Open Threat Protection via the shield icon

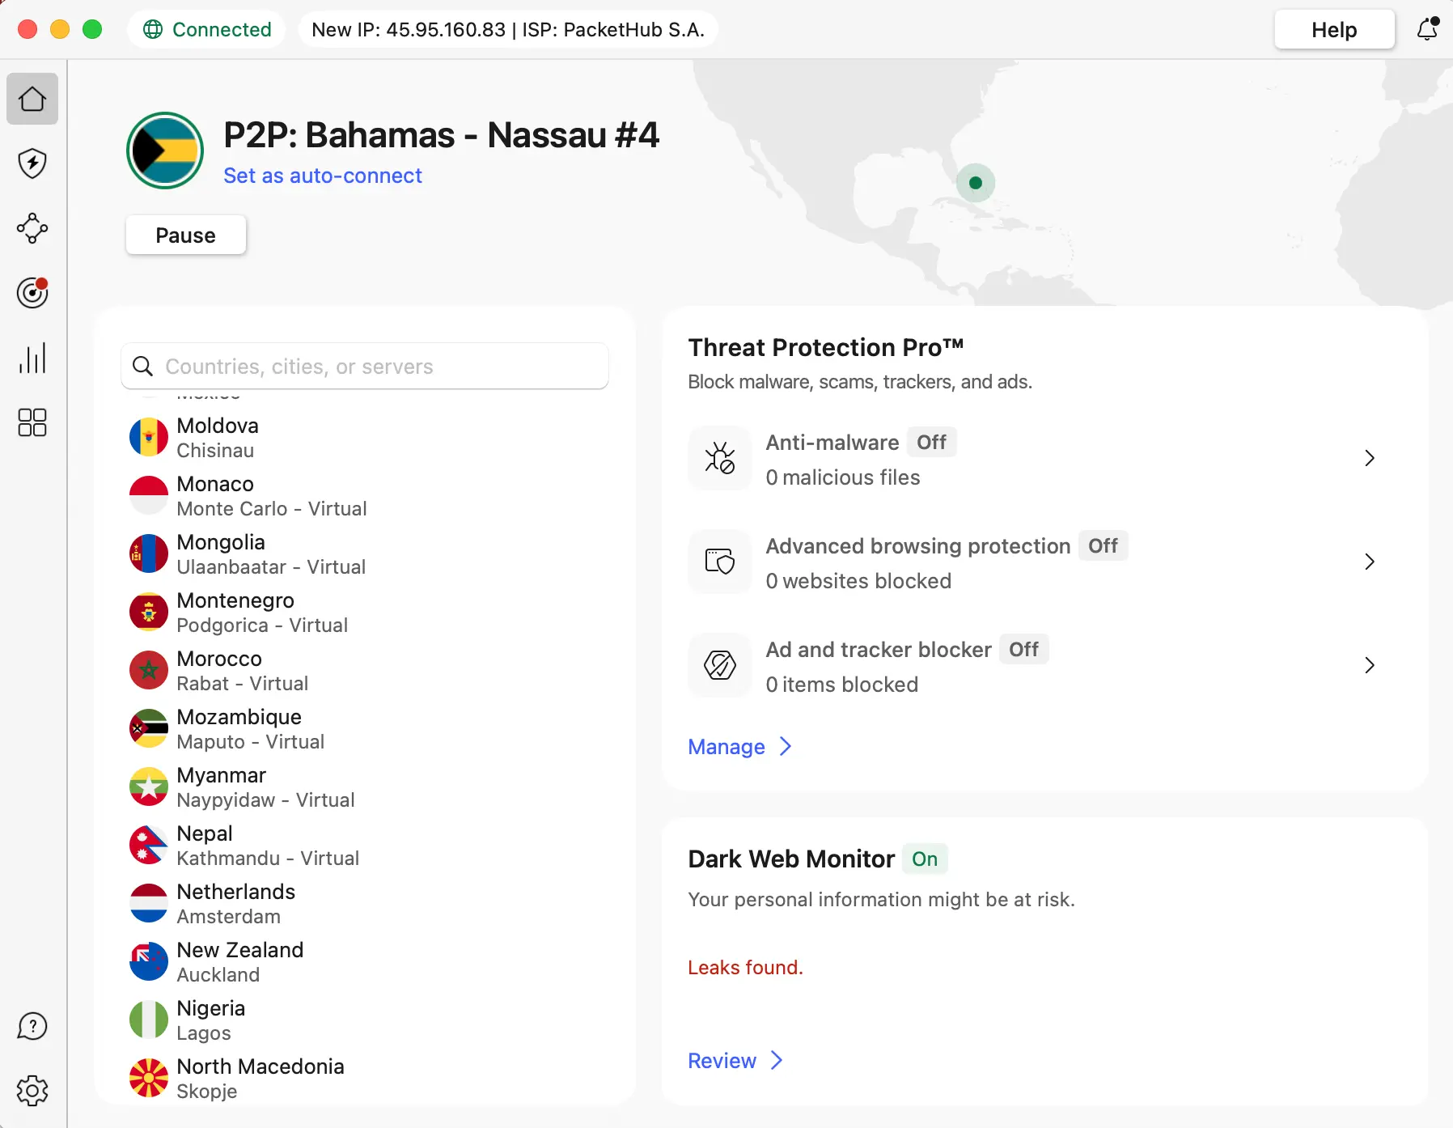point(32,163)
